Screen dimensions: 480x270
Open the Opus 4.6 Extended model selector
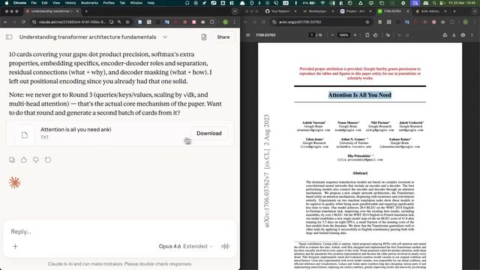coord(185,247)
